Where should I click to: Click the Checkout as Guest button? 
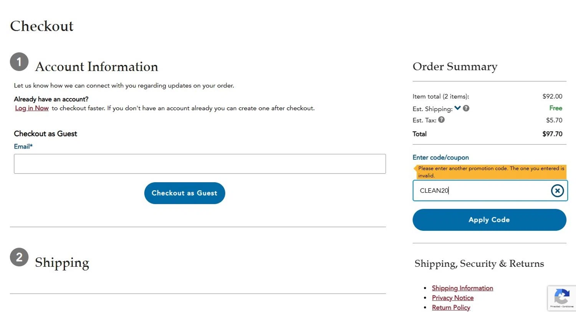tap(185, 193)
